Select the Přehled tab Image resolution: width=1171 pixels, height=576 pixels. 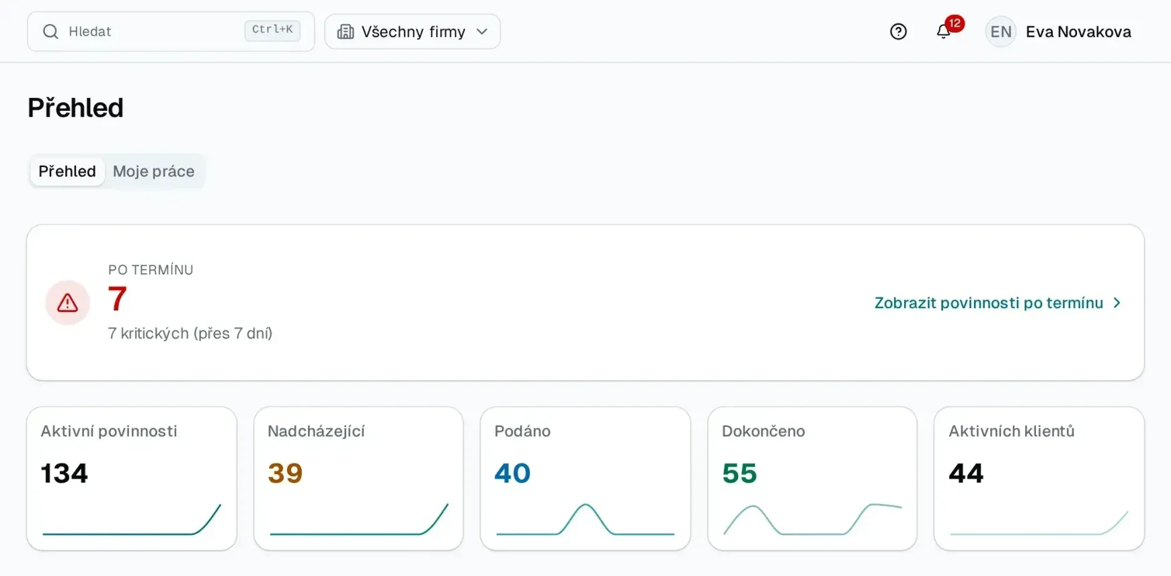click(x=67, y=171)
